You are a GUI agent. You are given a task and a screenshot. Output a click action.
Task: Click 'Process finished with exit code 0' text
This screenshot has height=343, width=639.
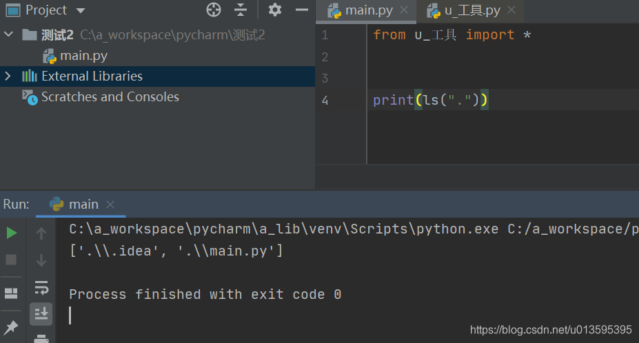coord(205,294)
